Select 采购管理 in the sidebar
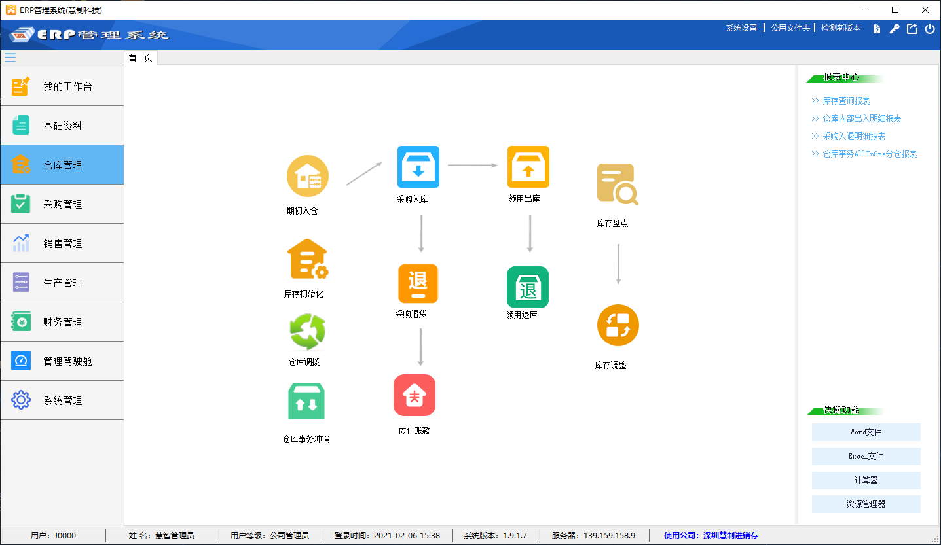 tap(62, 204)
